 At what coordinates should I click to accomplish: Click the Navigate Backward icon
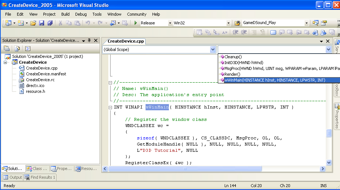pos(113,23)
